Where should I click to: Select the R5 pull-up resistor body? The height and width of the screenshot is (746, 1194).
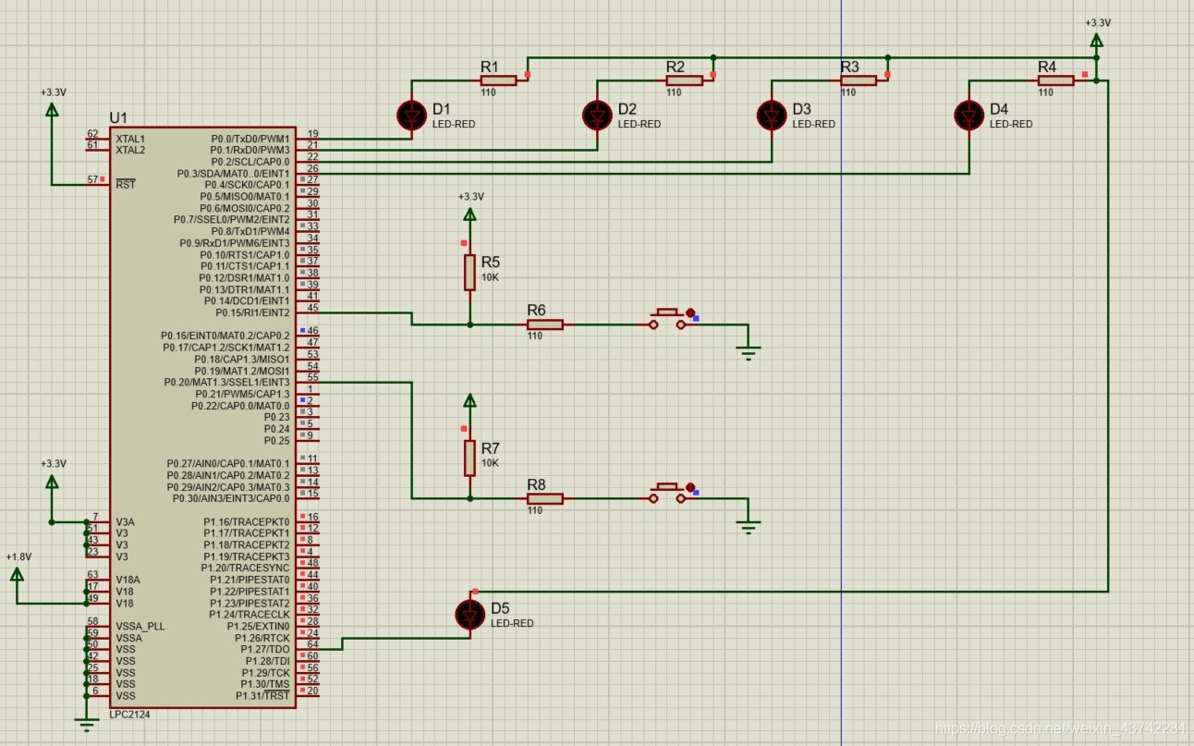470,273
